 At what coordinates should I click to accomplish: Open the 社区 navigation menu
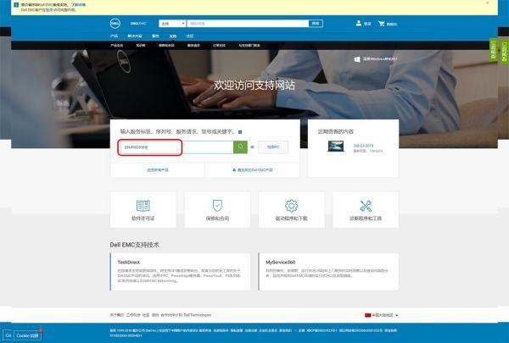(x=190, y=36)
